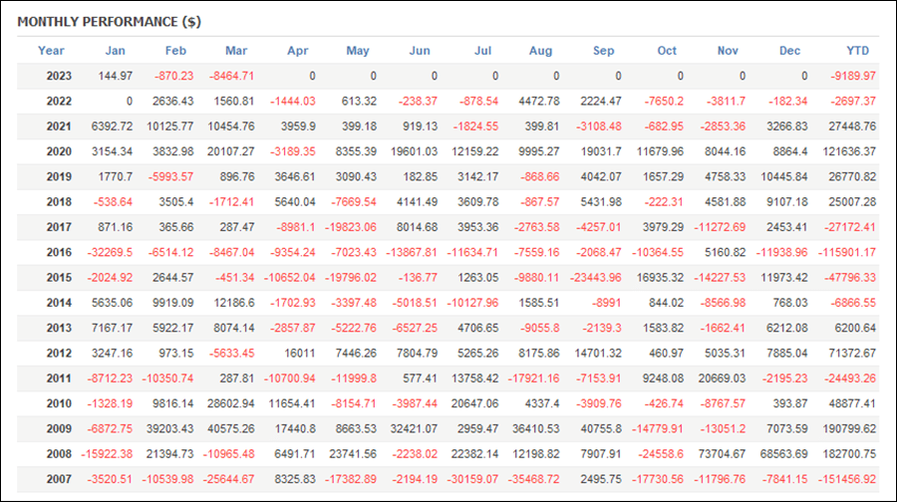Select the 2016 Jan value -32269.5
Screen dimensions: 897x502
point(110,252)
